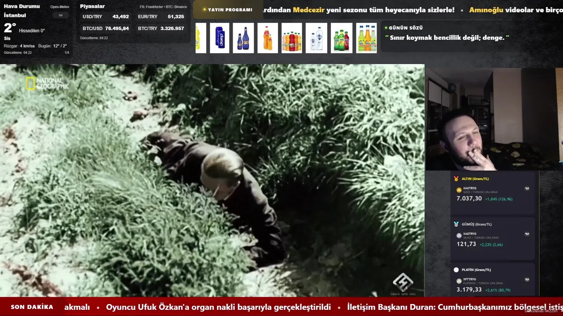Click the BTC/USD 76.495,84 rate cell

(106, 29)
